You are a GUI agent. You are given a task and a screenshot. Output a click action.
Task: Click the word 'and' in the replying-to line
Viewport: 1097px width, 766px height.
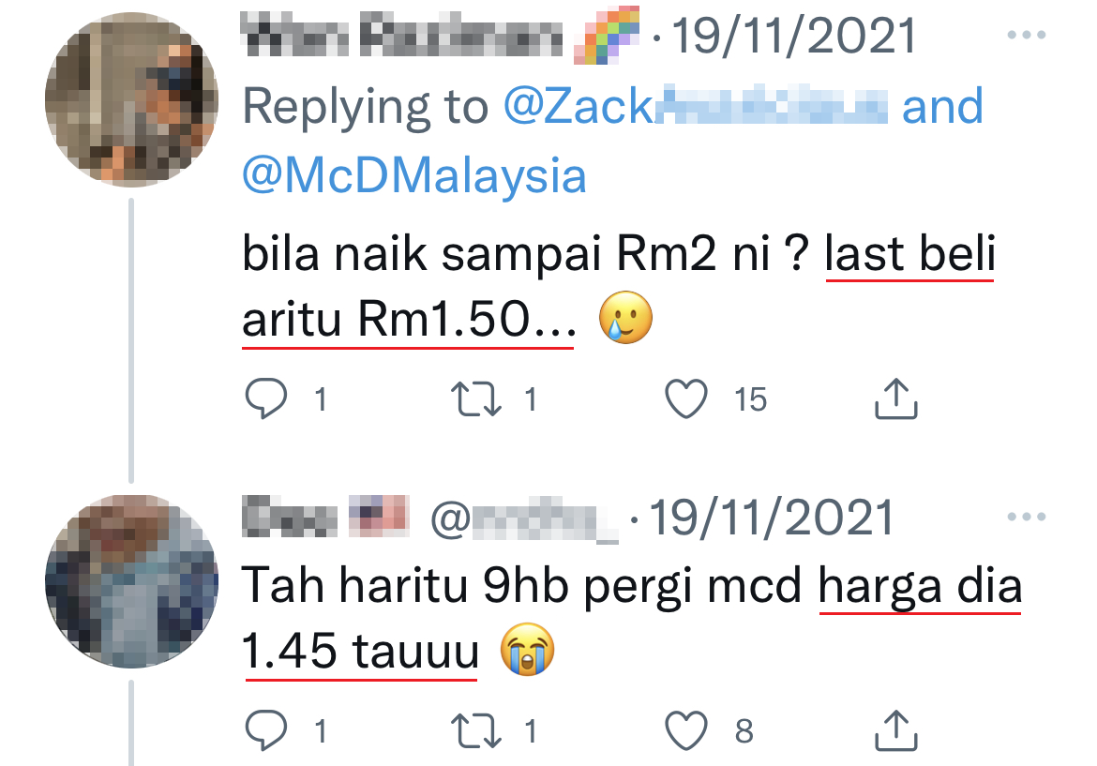point(942,106)
